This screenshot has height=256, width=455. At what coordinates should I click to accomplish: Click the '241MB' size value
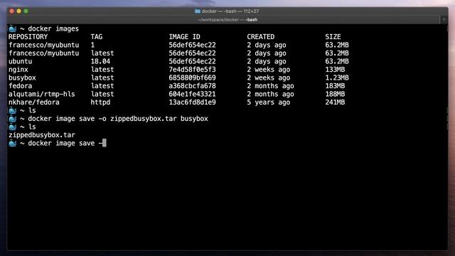pos(335,102)
